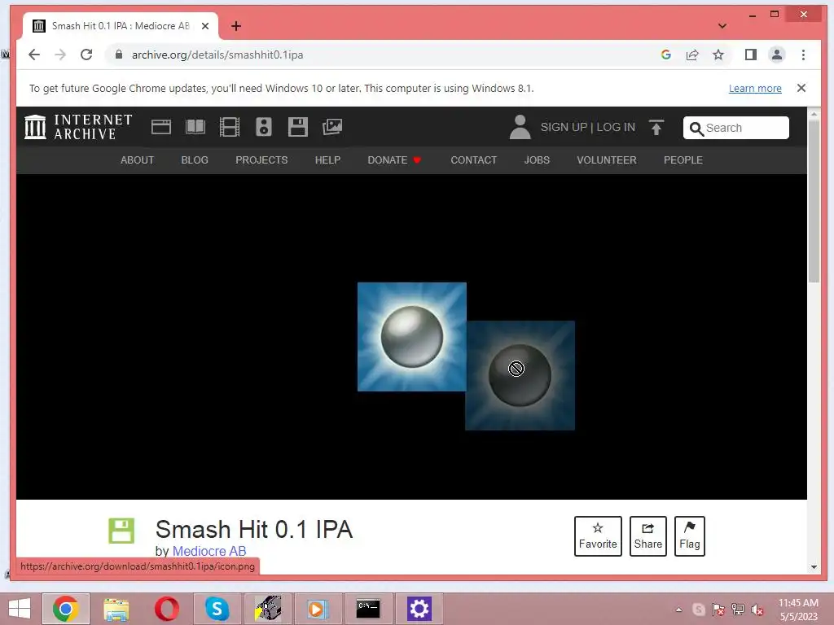
Task: Click the Upload arrow icon
Action: click(656, 128)
